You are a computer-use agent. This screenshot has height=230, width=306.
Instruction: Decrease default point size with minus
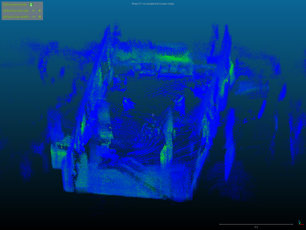pyautogui.click(x=33, y=11)
